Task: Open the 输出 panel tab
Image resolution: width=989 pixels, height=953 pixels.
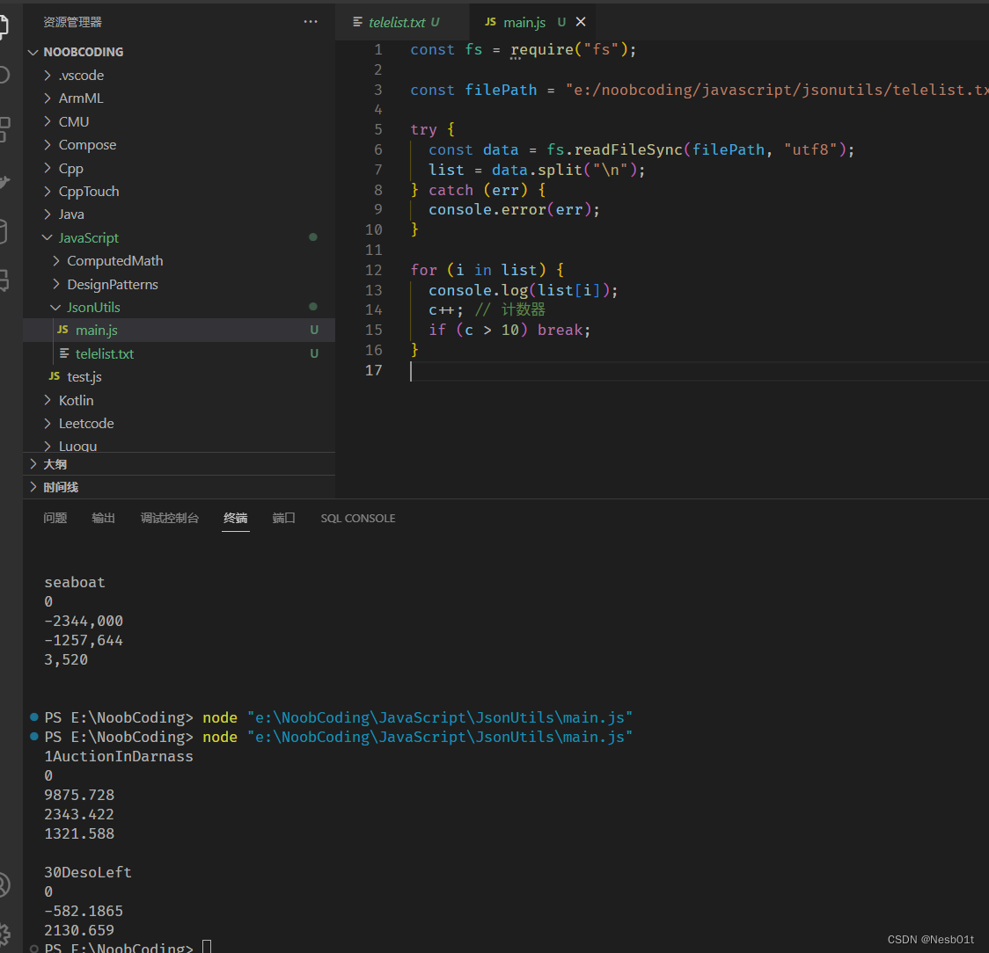Action: tap(104, 518)
